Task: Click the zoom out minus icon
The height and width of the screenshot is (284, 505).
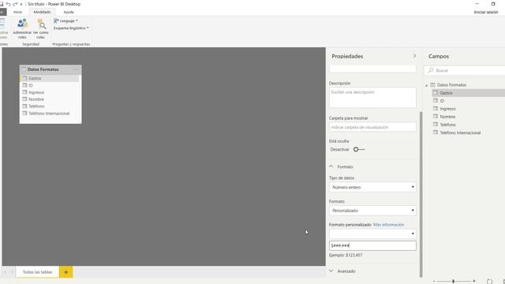Action: [x=434, y=282]
